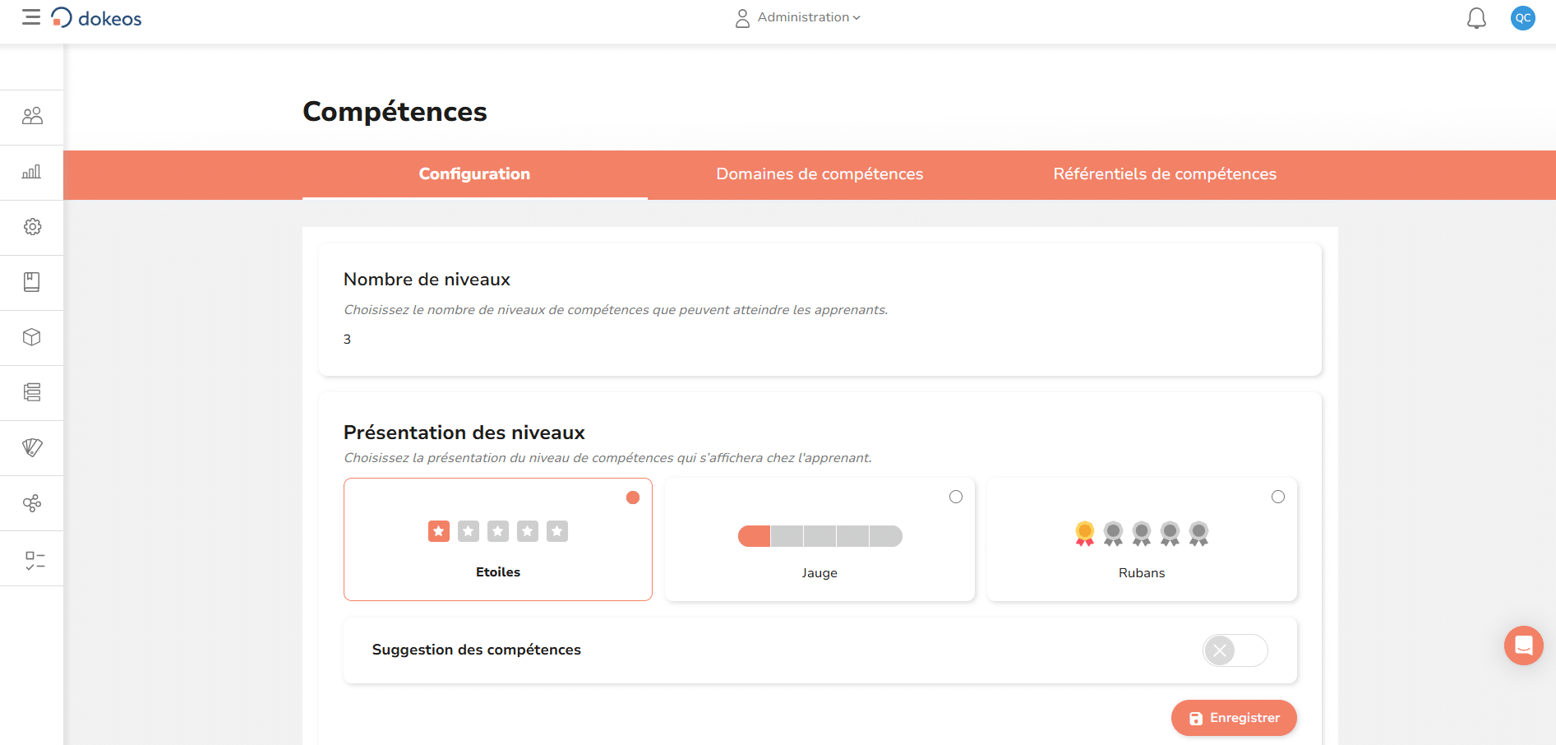This screenshot has height=745, width=1556.
Task: Open the hamburger menu icon
Action: pyautogui.click(x=31, y=17)
